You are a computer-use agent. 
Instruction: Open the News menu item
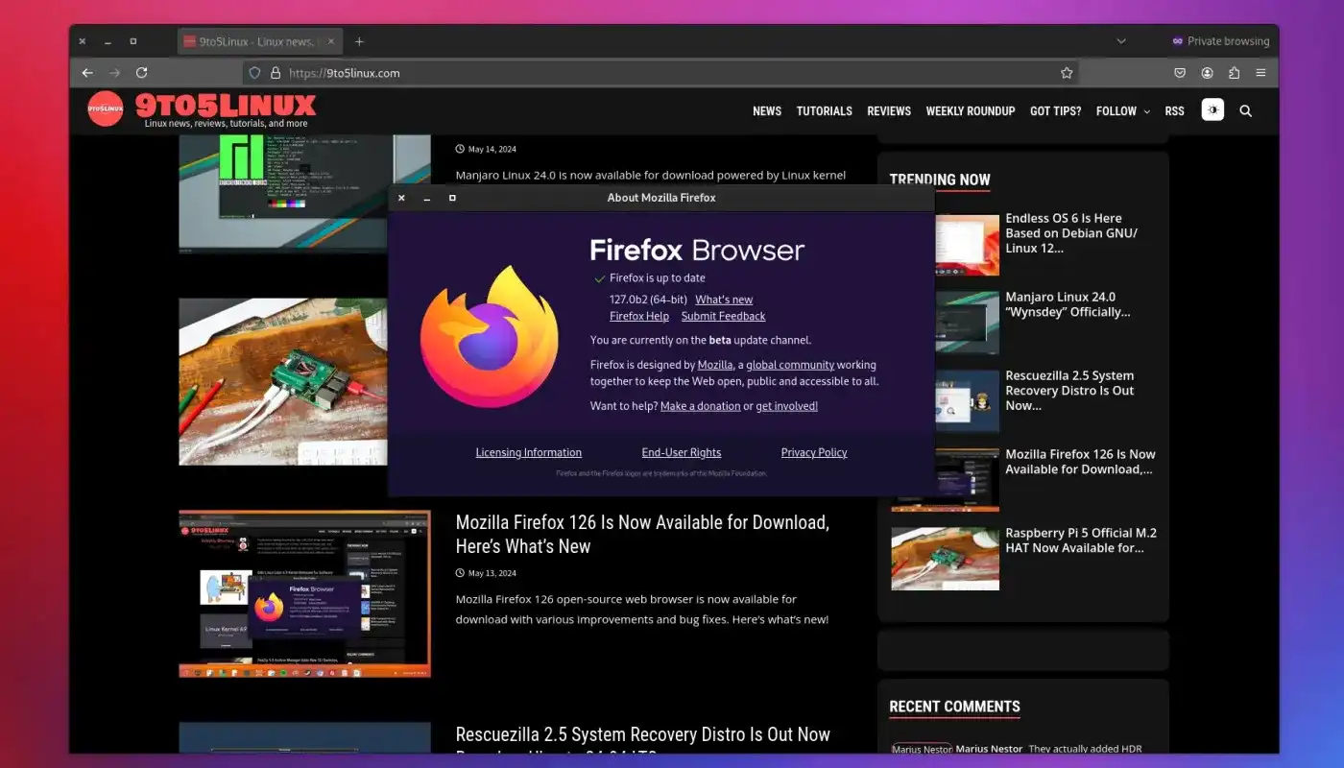(x=767, y=111)
